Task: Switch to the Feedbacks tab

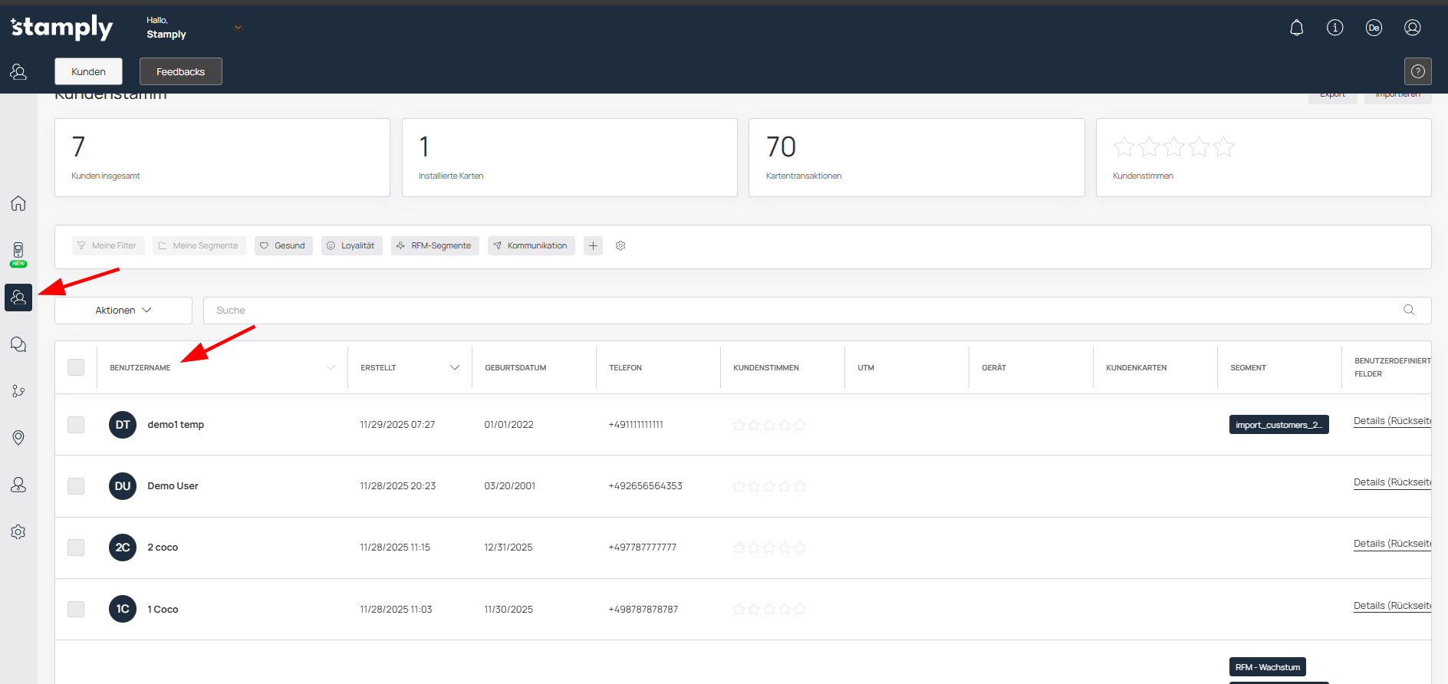Action: pyautogui.click(x=180, y=71)
